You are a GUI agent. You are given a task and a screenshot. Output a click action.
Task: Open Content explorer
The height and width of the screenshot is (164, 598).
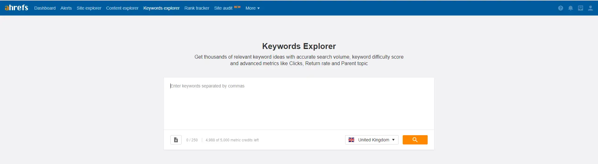[122, 8]
